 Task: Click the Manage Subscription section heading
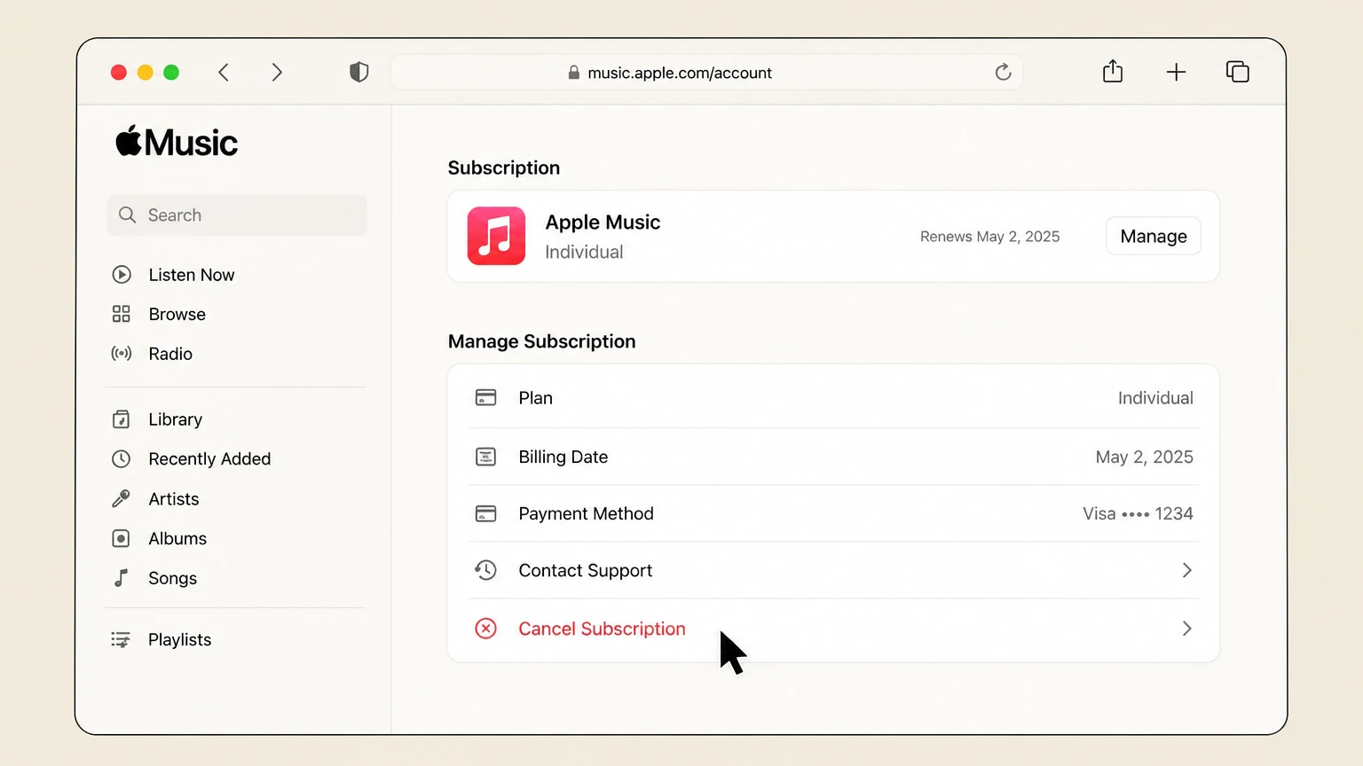(541, 341)
